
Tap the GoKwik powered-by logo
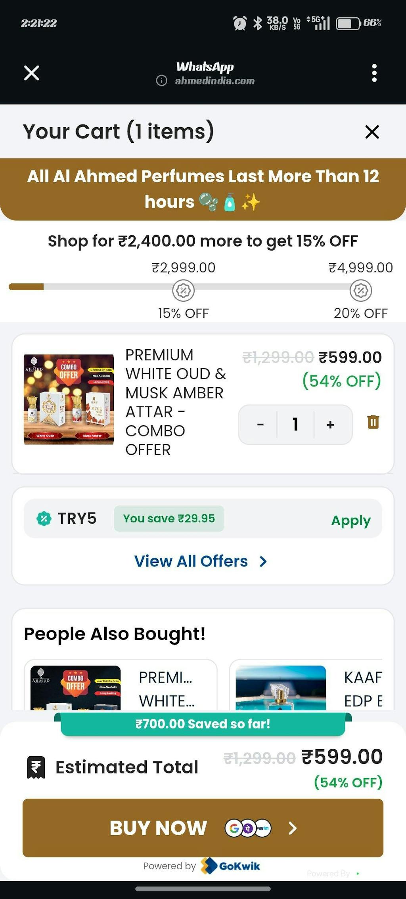[231, 866]
